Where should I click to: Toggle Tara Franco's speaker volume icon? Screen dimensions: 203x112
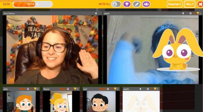pyautogui.click(x=96, y=13)
